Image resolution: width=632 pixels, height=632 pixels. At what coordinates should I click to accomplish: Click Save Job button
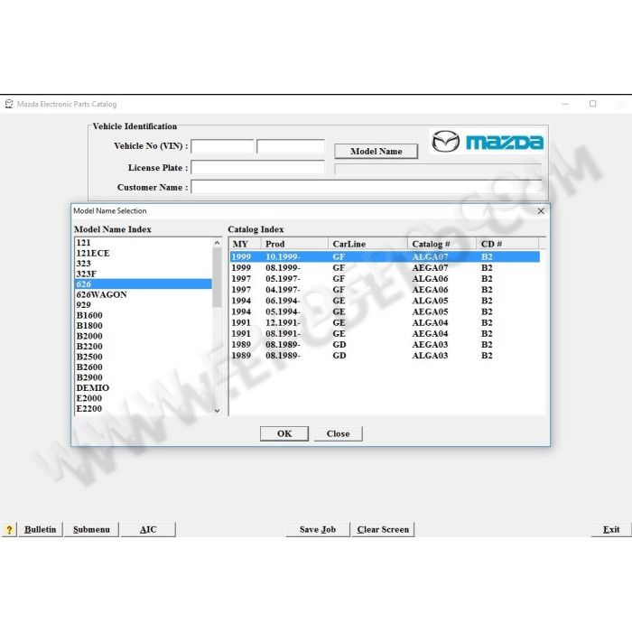(x=318, y=530)
